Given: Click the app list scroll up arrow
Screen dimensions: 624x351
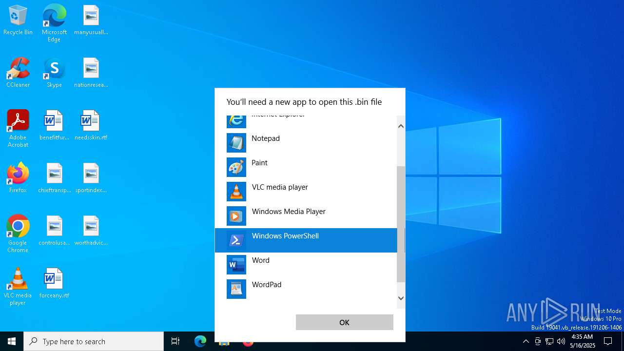Looking at the screenshot, I should (x=401, y=126).
